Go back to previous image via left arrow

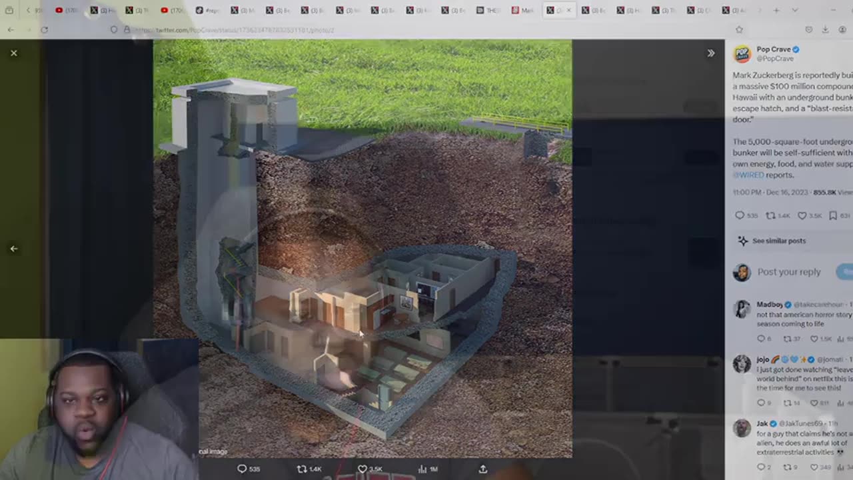coord(15,248)
